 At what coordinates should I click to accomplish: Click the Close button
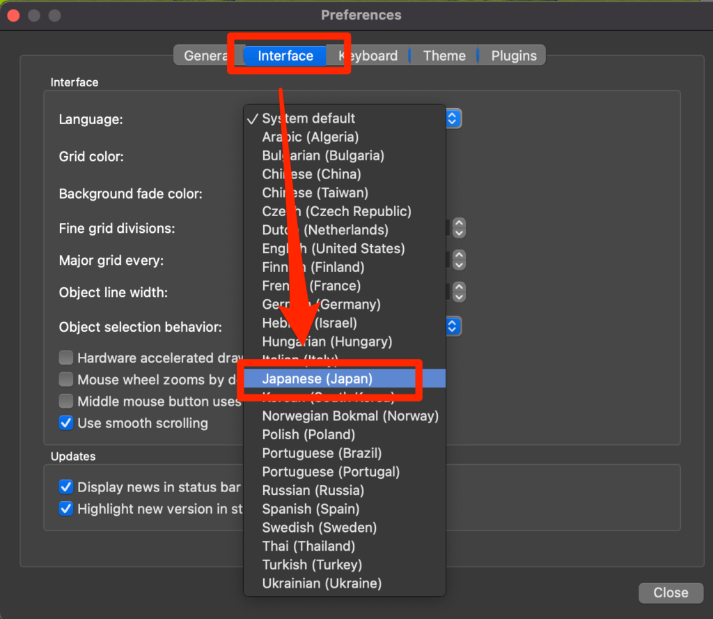[671, 593]
